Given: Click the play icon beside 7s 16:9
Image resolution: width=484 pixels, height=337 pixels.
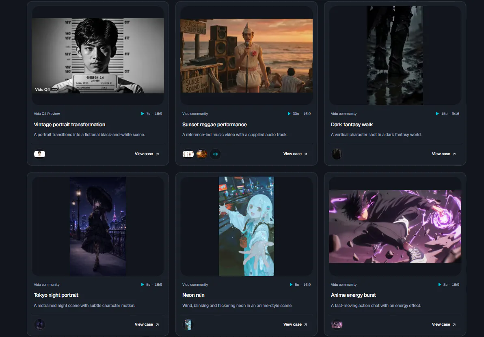Looking at the screenshot, I should (x=142, y=114).
